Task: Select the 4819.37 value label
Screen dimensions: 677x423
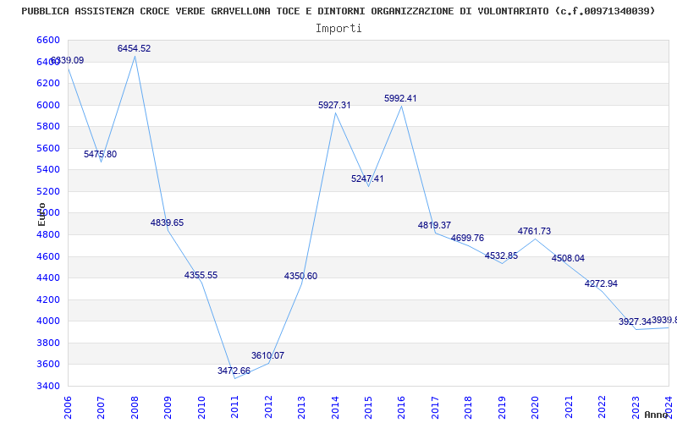Action: pos(434,225)
